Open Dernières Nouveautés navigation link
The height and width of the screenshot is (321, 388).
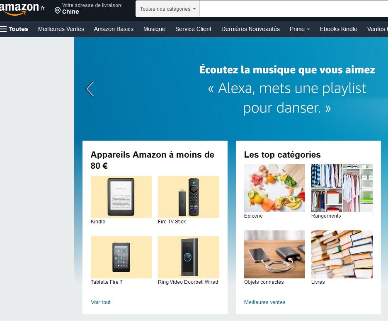point(250,29)
